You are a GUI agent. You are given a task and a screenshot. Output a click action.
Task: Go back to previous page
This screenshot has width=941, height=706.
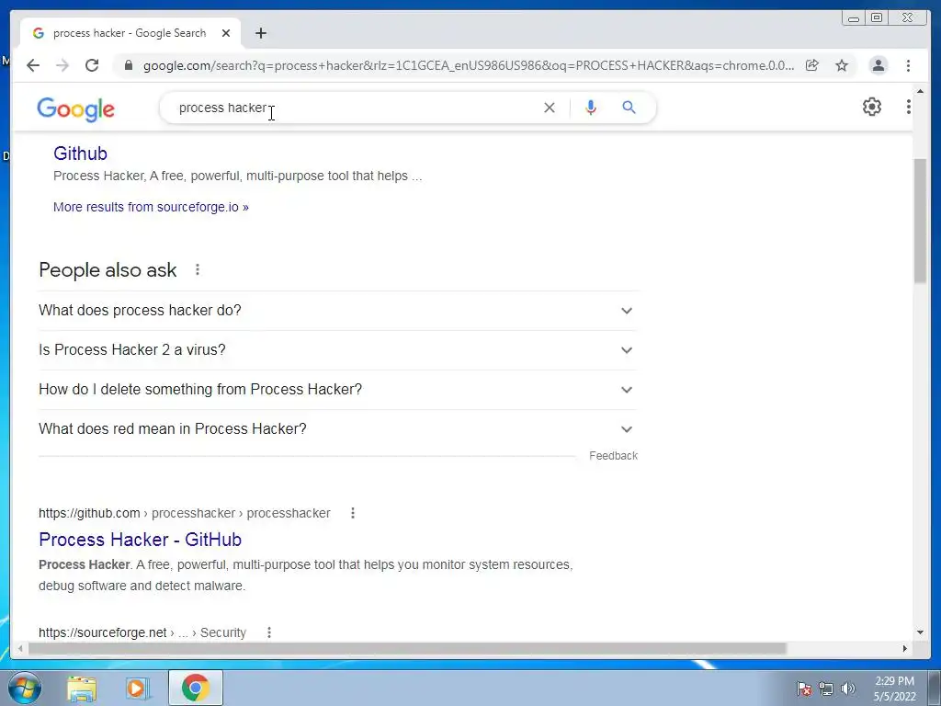coord(33,65)
